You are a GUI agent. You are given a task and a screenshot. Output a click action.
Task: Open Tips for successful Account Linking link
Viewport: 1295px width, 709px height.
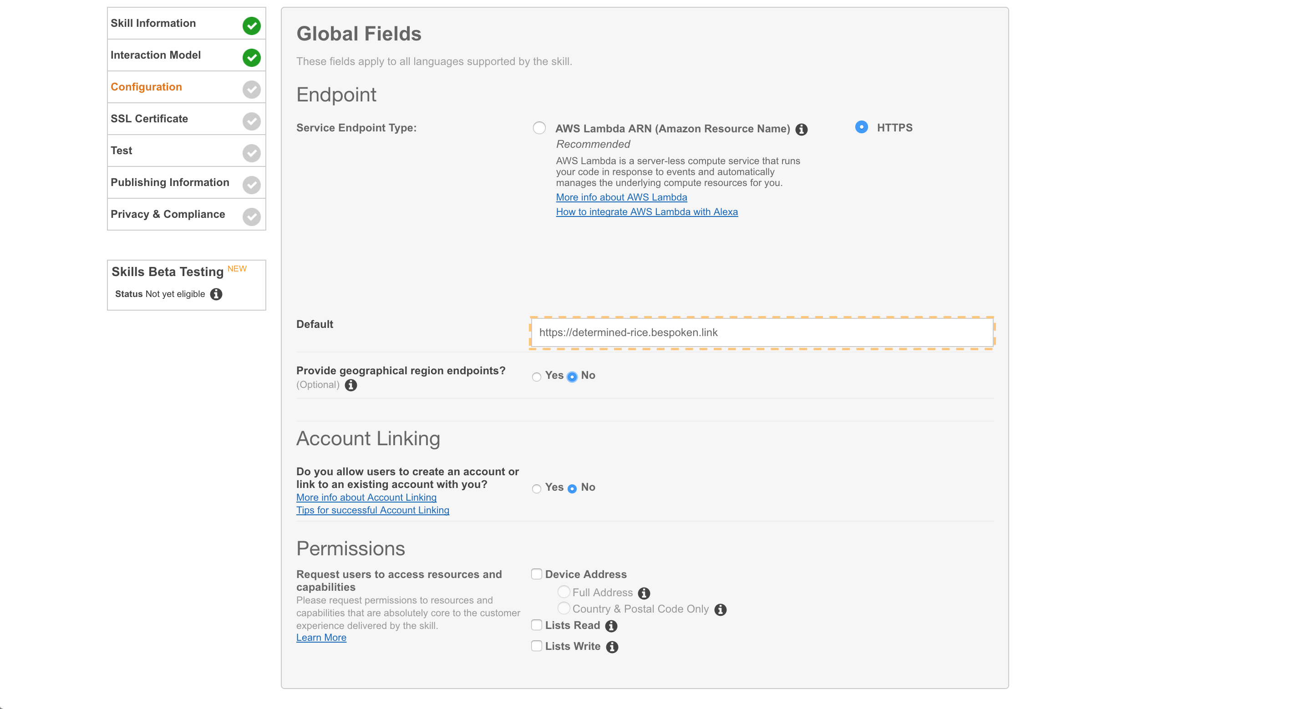pos(372,510)
